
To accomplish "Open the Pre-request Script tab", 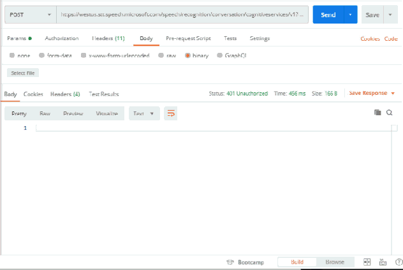I will [x=188, y=38].
